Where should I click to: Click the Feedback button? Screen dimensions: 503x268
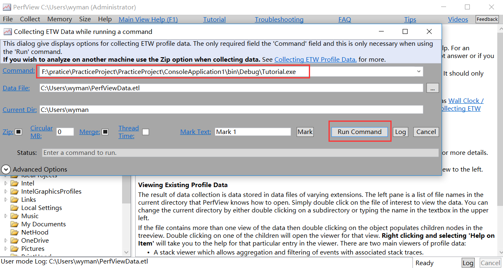coord(487,19)
